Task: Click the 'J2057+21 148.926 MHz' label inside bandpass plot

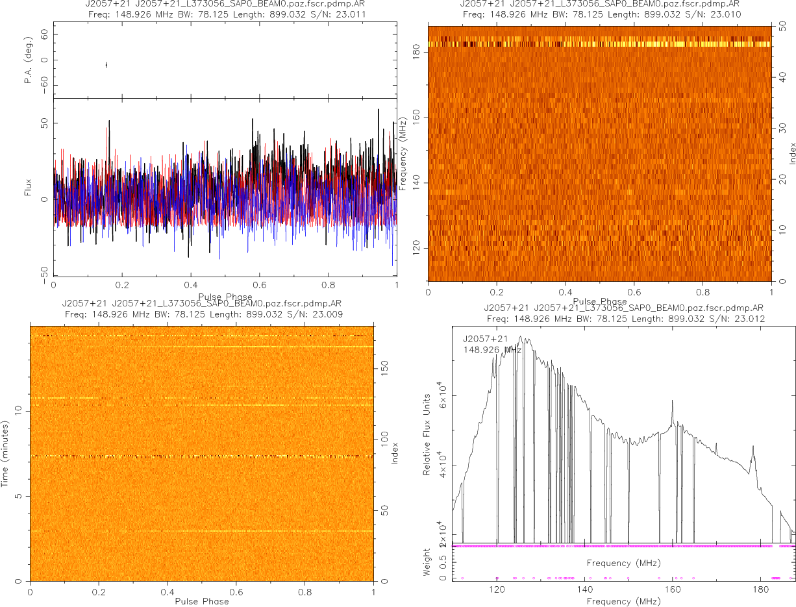Action: point(492,344)
